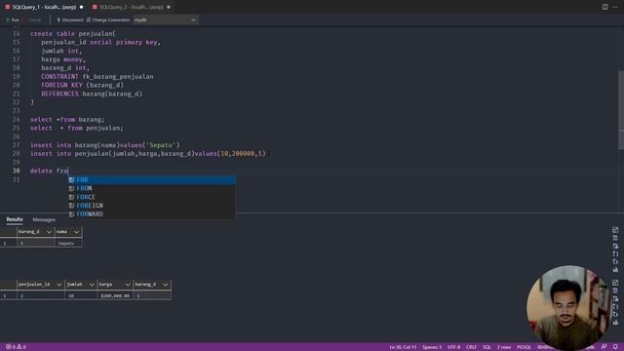Change line endings via the CRLF status entry

(x=471, y=347)
